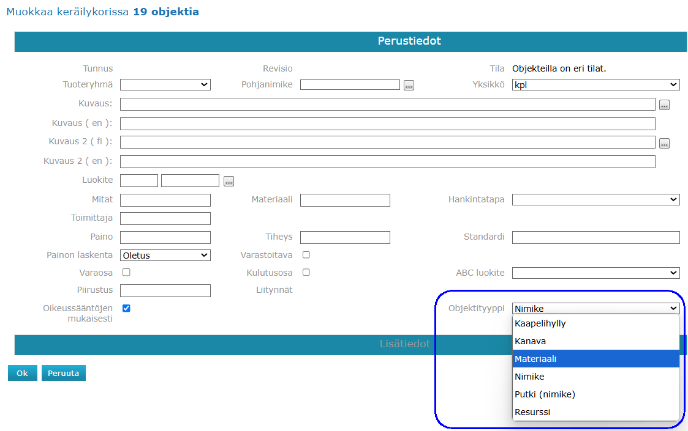The height and width of the screenshot is (431, 688).
Task: Open the Luokite browse button
Action: point(229,182)
